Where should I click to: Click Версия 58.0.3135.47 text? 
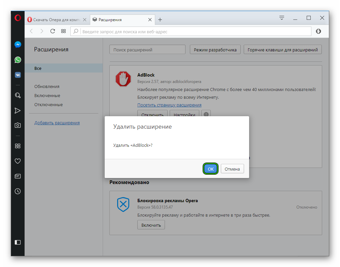click(155, 207)
